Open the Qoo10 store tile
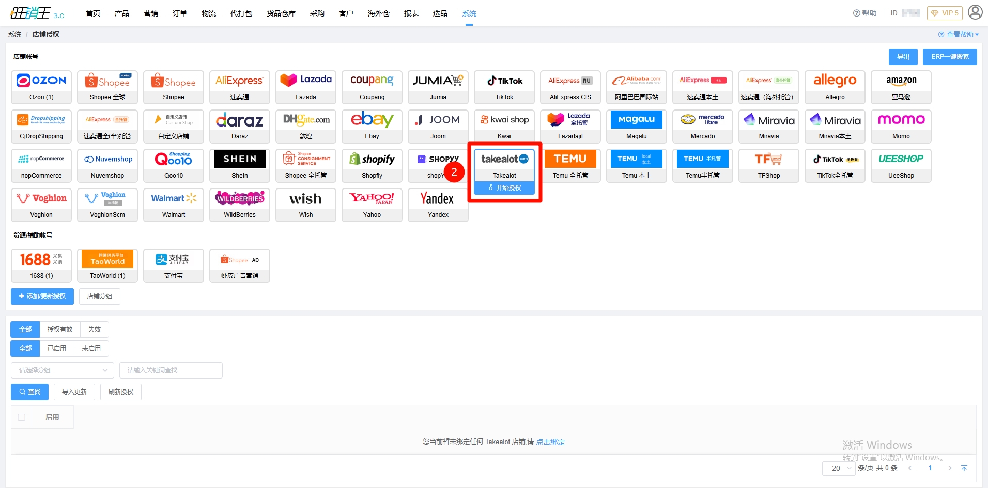988x488 pixels. 174,166
